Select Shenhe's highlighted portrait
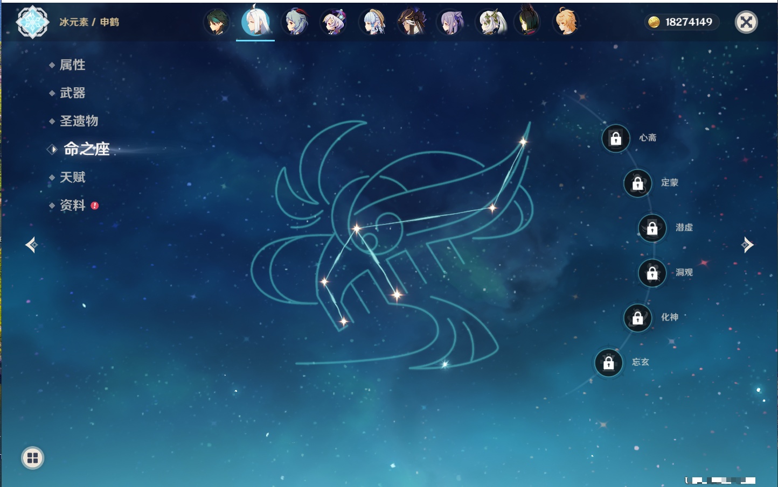Screen dimensions: 778x487 [x=255, y=21]
